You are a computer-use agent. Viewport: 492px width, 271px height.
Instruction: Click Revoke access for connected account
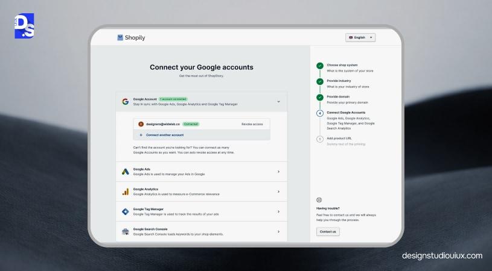point(252,124)
